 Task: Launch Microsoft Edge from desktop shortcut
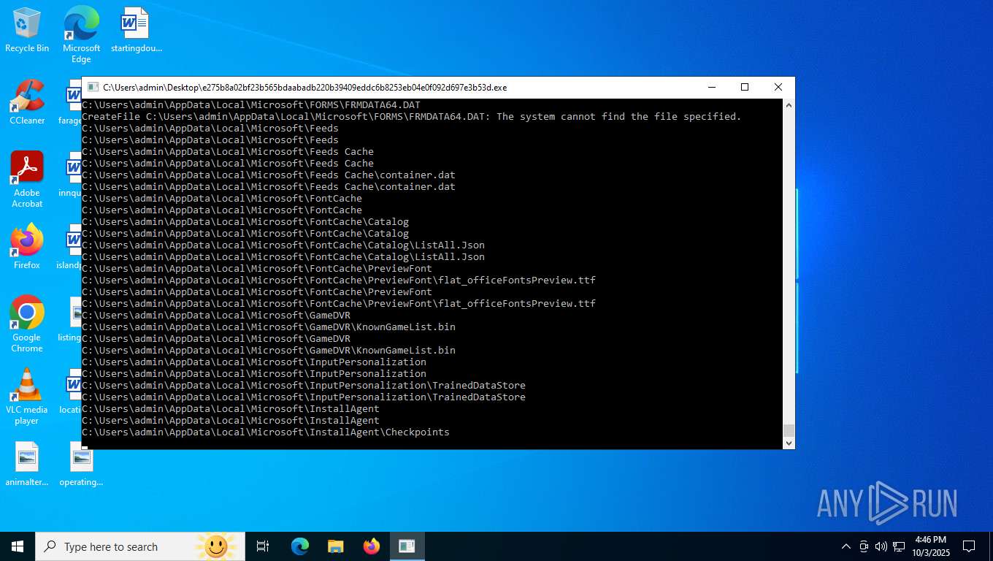pyautogui.click(x=81, y=34)
